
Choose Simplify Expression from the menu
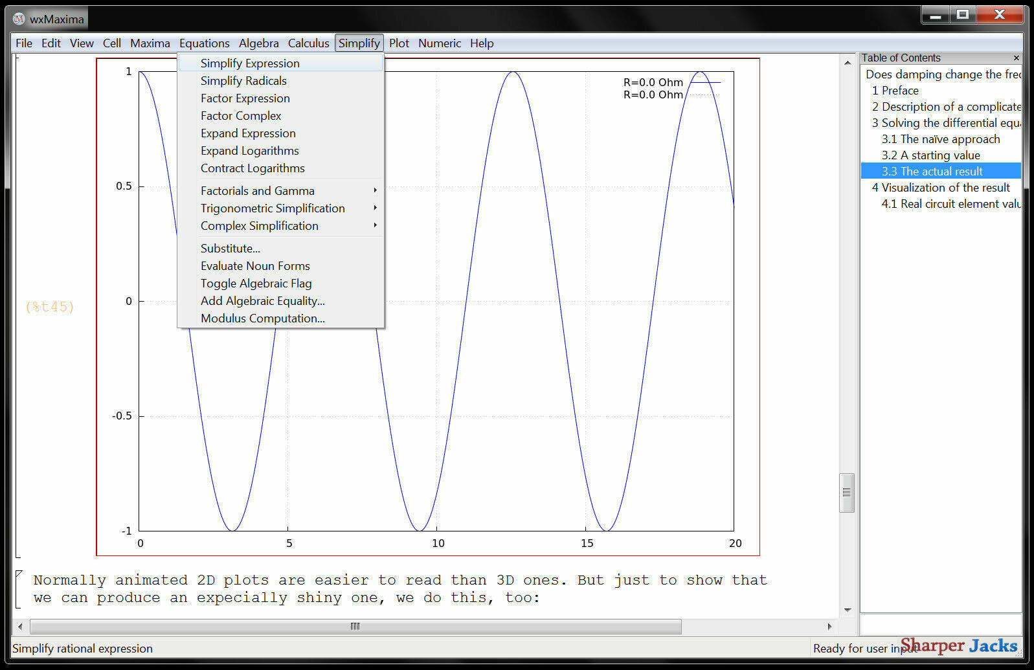[x=281, y=63]
